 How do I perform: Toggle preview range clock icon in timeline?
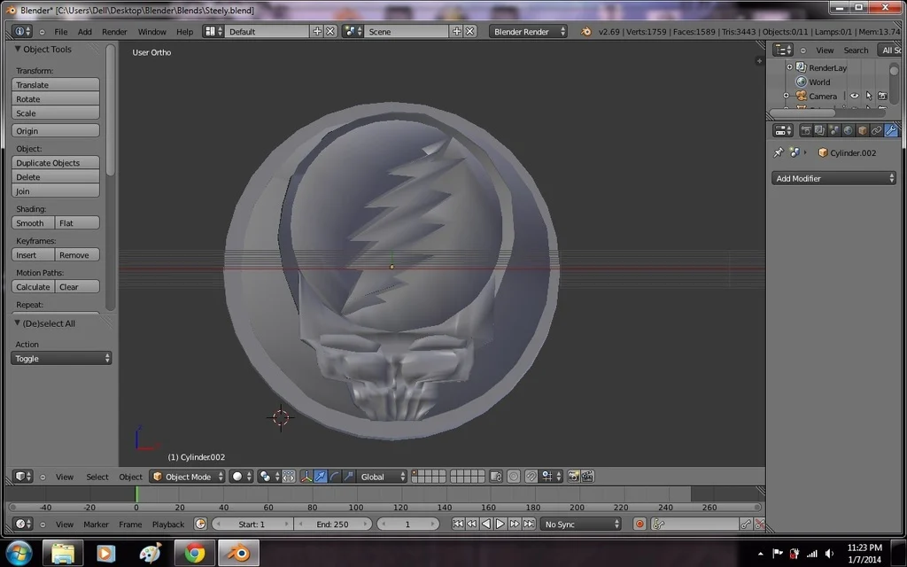click(200, 524)
